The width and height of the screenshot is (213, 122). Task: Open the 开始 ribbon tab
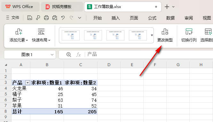(x=98, y=18)
